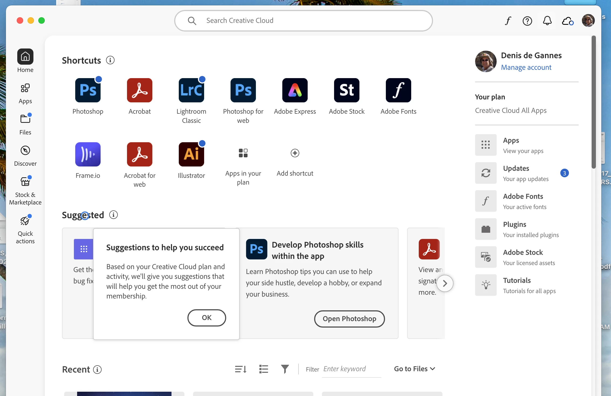Click the Adobe Stock shortcut icon
The image size is (611, 396).
[346, 90]
